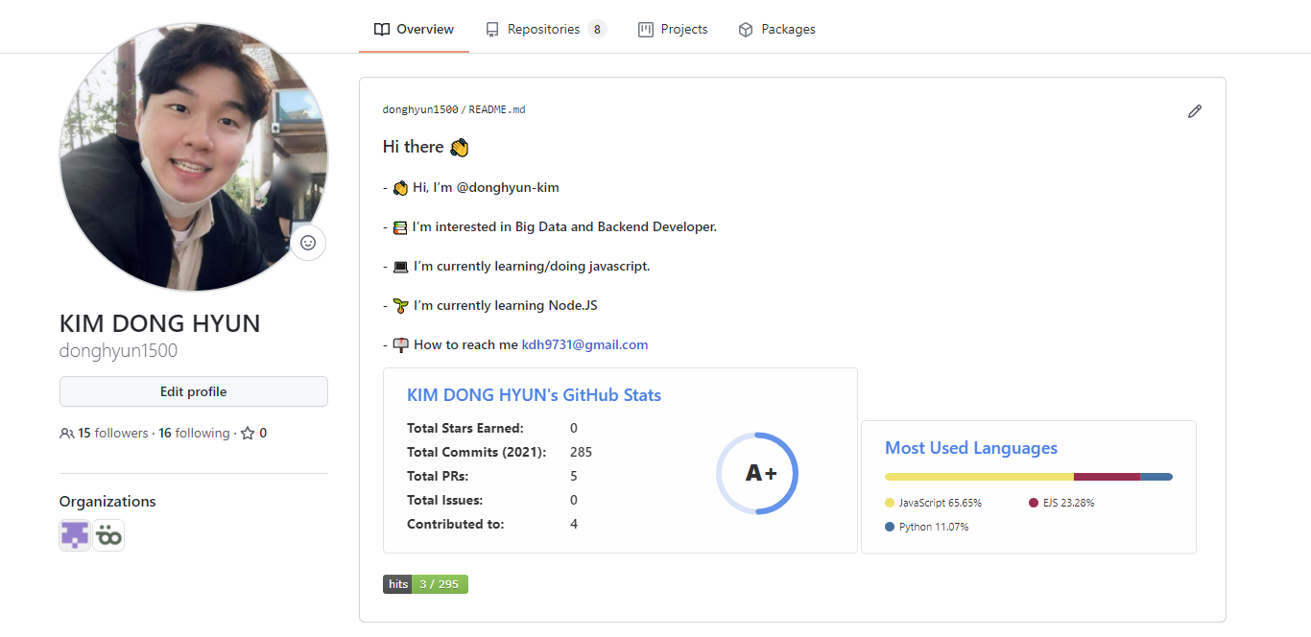The image size is (1311, 637).
Task: View the 16 following list
Action: pyautogui.click(x=195, y=433)
